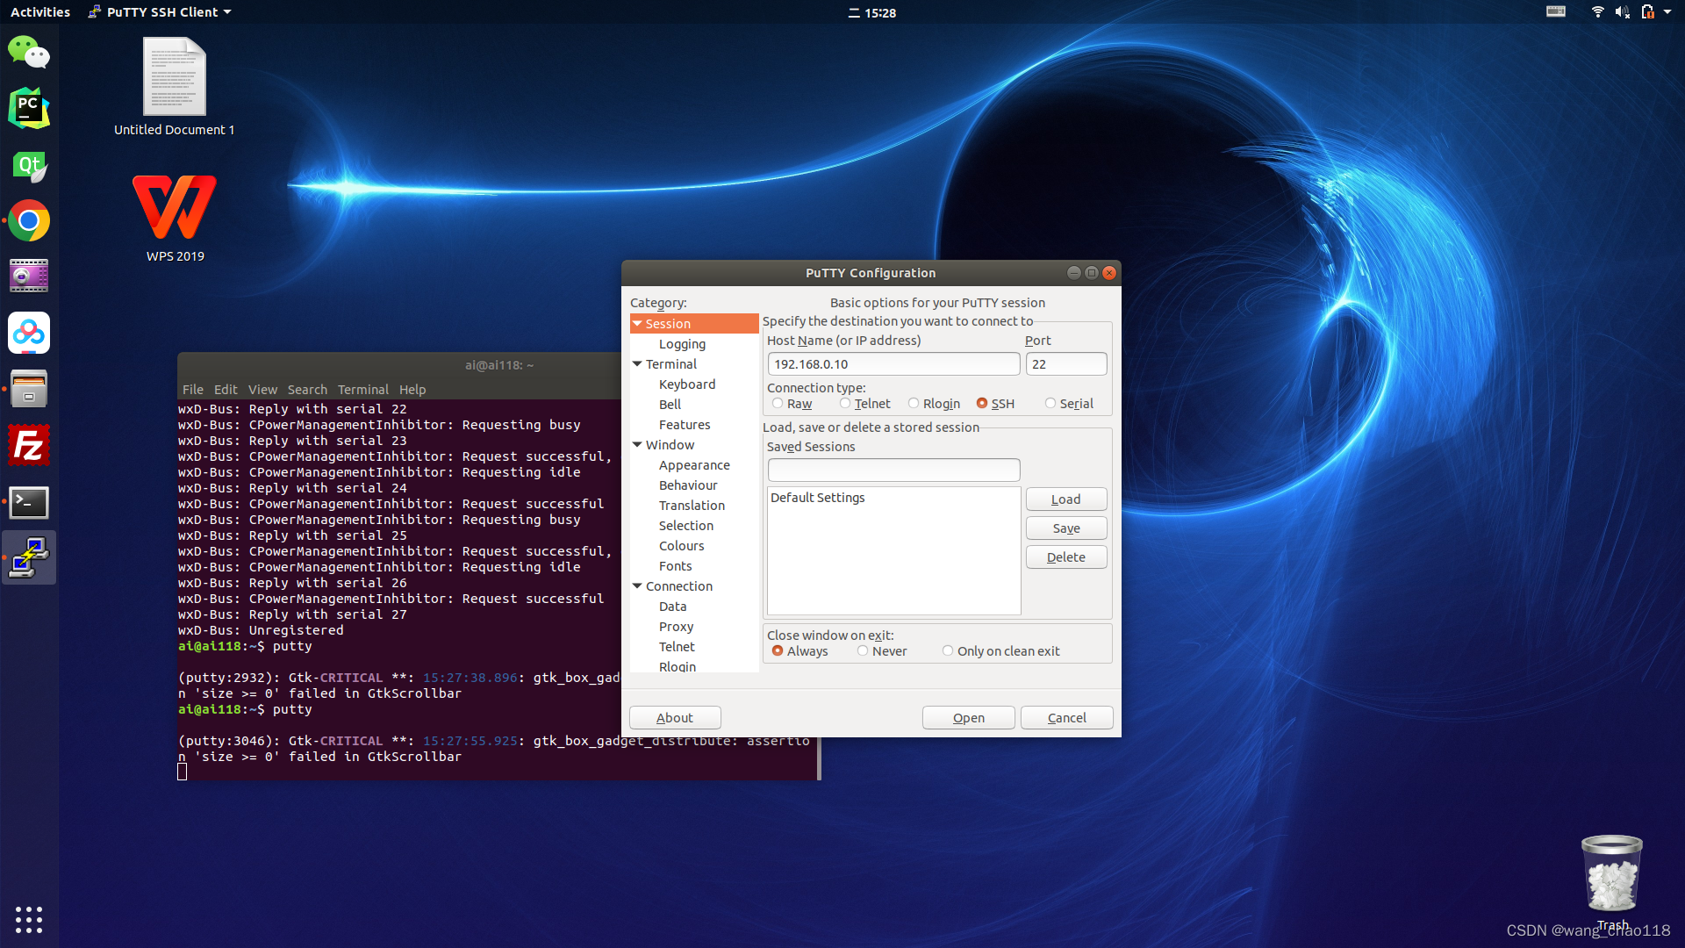Click Open to start connection
The image size is (1685, 948).
[x=969, y=717]
